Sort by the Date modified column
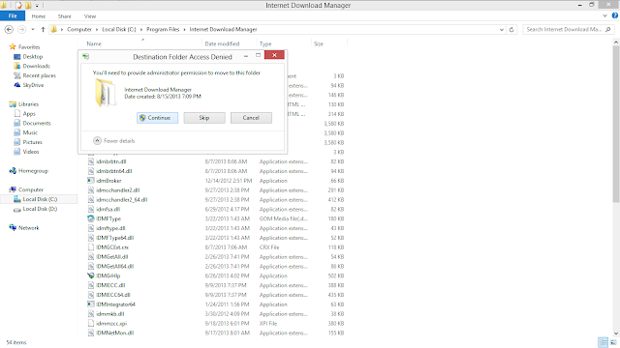This screenshot has height=348, width=620. (222, 43)
